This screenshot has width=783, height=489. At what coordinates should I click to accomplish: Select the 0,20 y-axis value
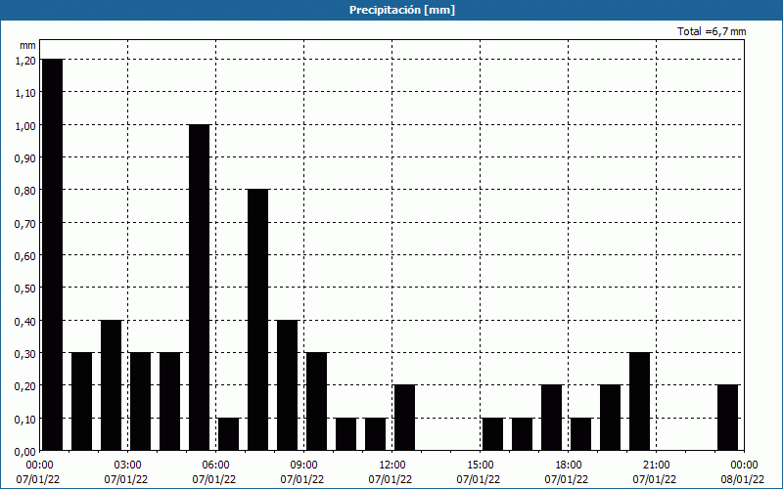tap(25, 385)
